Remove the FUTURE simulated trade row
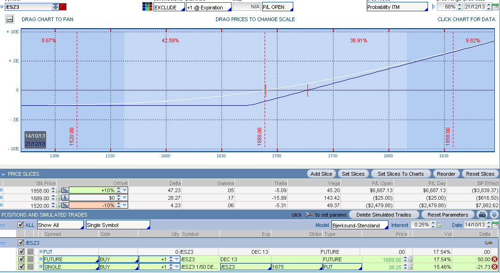 494,259
